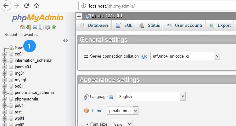Open the Favorites tables list
Screen dimensions: 236x126
(30, 35)
